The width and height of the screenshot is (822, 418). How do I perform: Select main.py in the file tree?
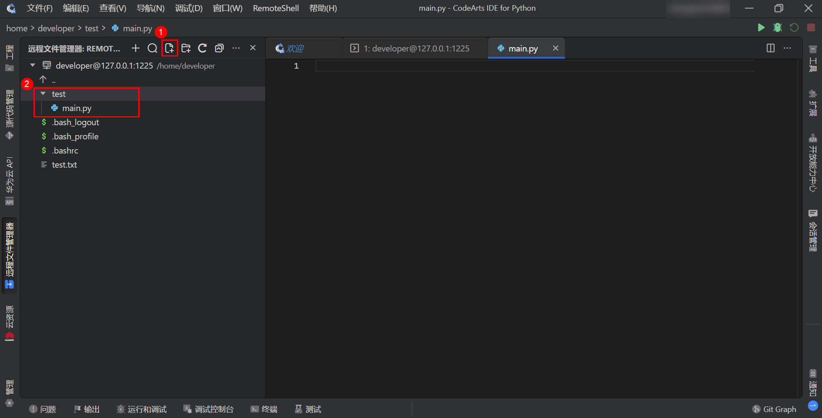click(77, 108)
